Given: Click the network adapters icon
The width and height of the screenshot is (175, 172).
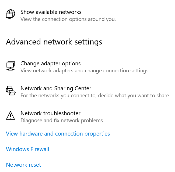Looking at the screenshot, I should pyautogui.click(x=10, y=66).
